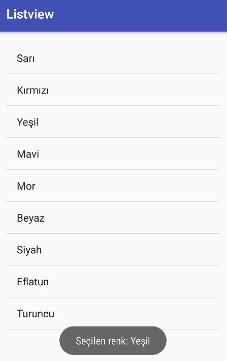Pick the first color in the list
This screenshot has height=361, width=227.
[x=113, y=58]
